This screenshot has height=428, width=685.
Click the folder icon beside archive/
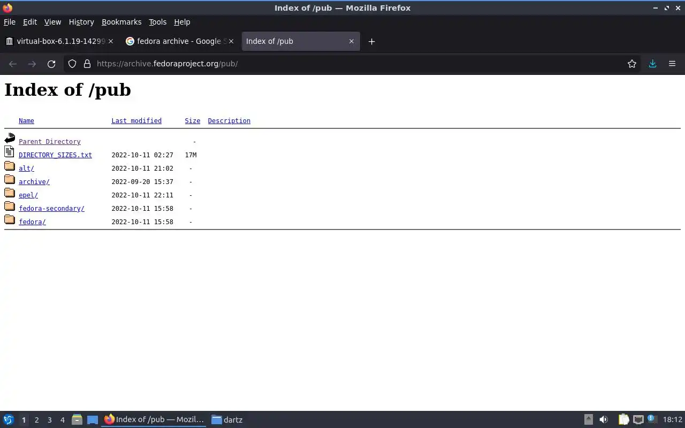(10, 179)
